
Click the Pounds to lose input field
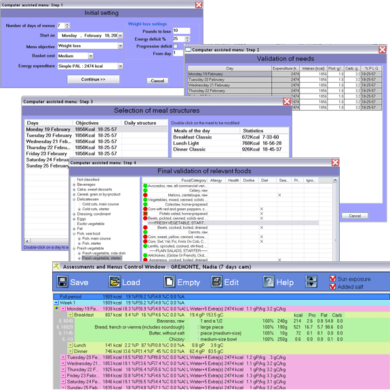click(x=181, y=31)
